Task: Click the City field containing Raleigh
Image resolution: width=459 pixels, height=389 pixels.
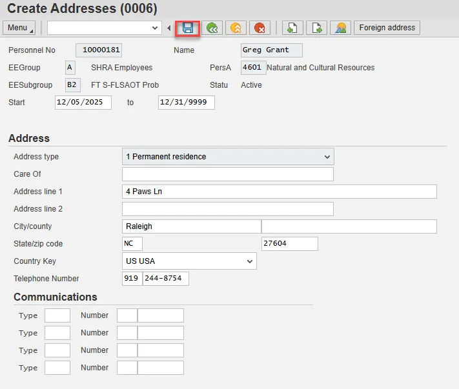Action: (x=191, y=226)
